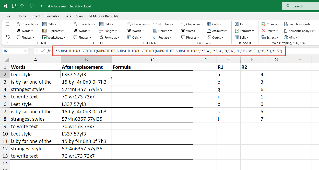Select the Permute tool in Join/Split
319x170 pixels.
[x=244, y=30]
